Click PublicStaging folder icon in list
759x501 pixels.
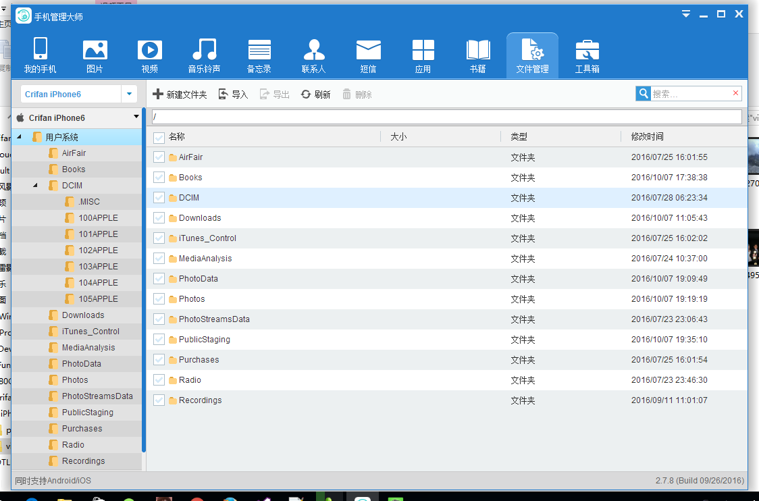click(x=173, y=340)
